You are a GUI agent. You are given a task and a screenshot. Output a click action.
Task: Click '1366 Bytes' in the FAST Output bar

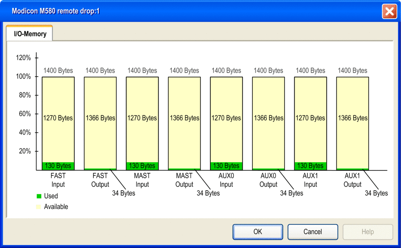(x=100, y=118)
